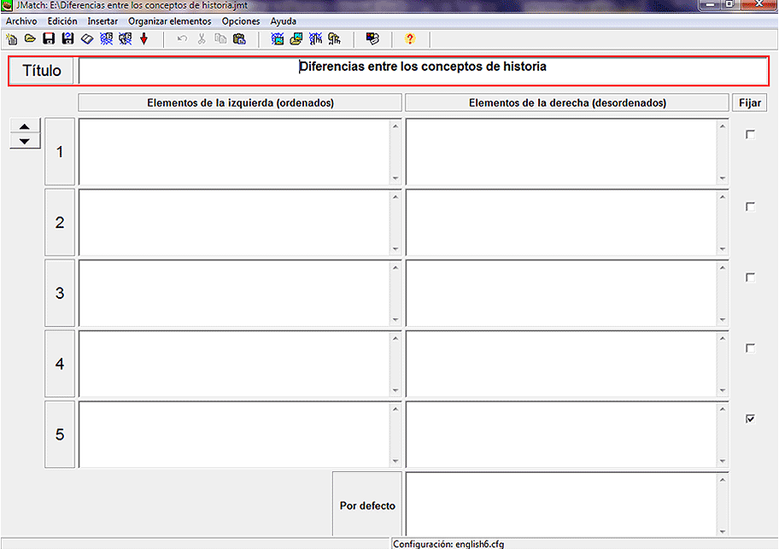
Task: Click scroll-up arrow of row 3 left box
Action: pyautogui.click(x=395, y=267)
